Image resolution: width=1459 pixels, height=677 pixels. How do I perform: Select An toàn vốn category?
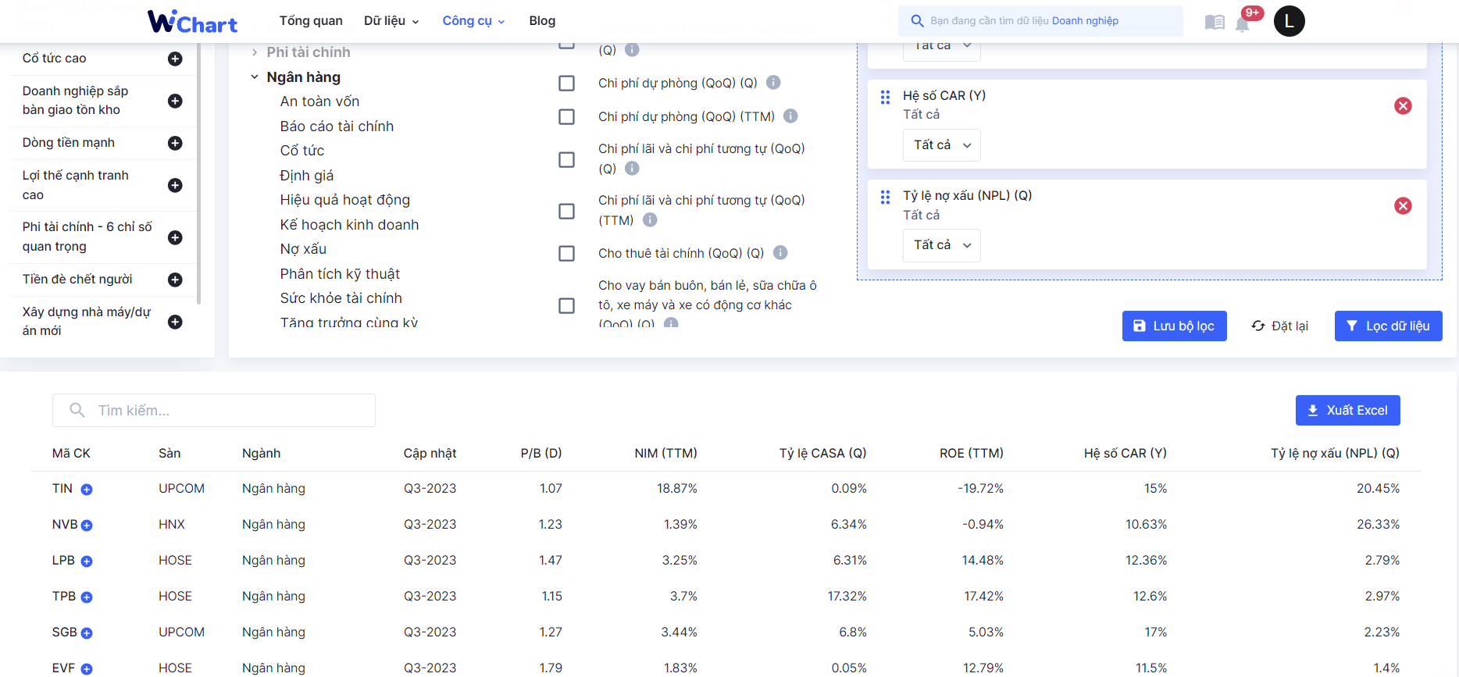(x=319, y=102)
